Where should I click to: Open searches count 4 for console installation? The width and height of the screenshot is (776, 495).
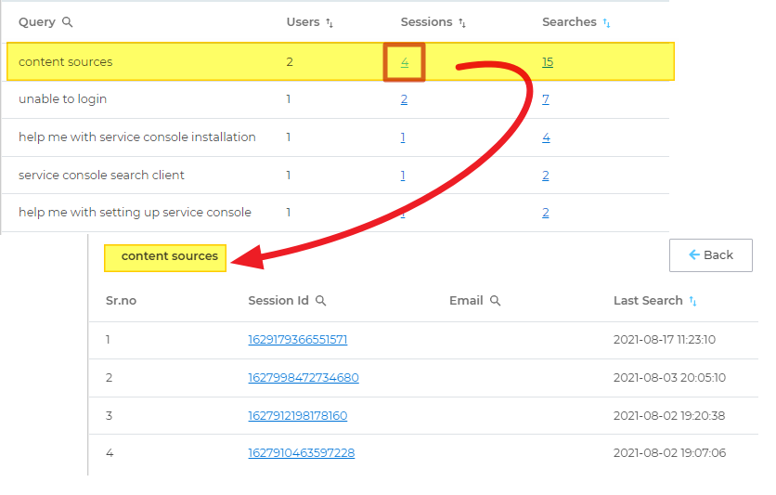tap(546, 137)
